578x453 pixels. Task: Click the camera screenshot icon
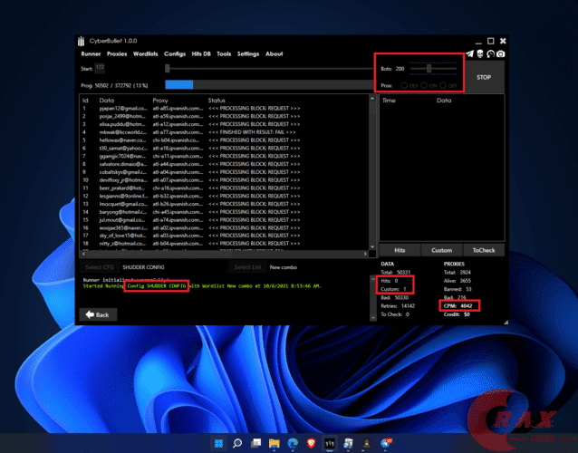[500, 53]
